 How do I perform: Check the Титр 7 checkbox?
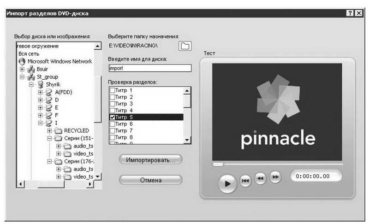[113, 130]
